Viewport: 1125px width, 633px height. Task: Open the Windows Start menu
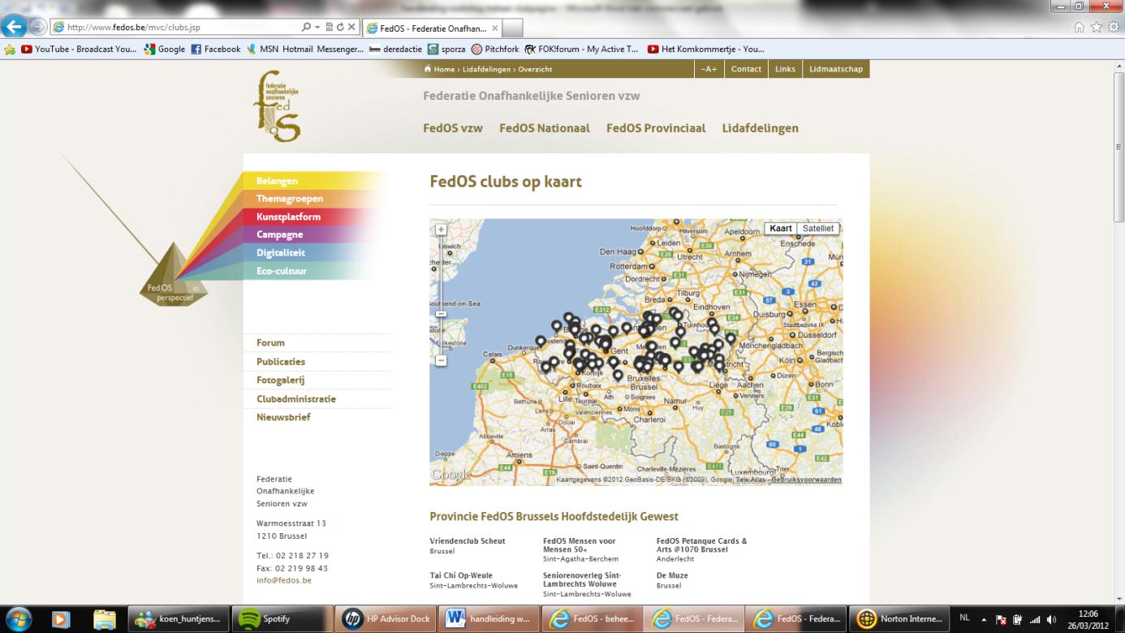click(x=19, y=618)
